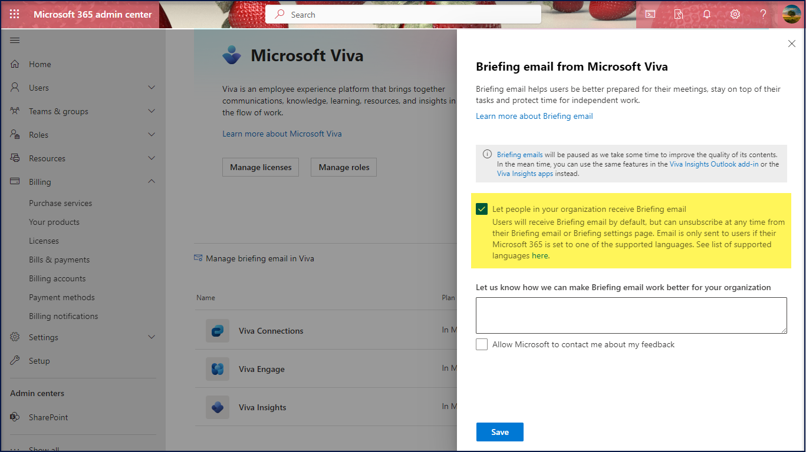This screenshot has width=806, height=452.
Task: Open the app launcher waffle icon
Action: tap(15, 14)
